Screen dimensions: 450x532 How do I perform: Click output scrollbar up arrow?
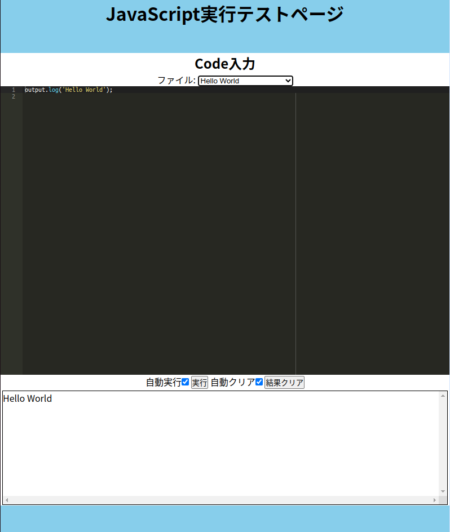(x=443, y=396)
